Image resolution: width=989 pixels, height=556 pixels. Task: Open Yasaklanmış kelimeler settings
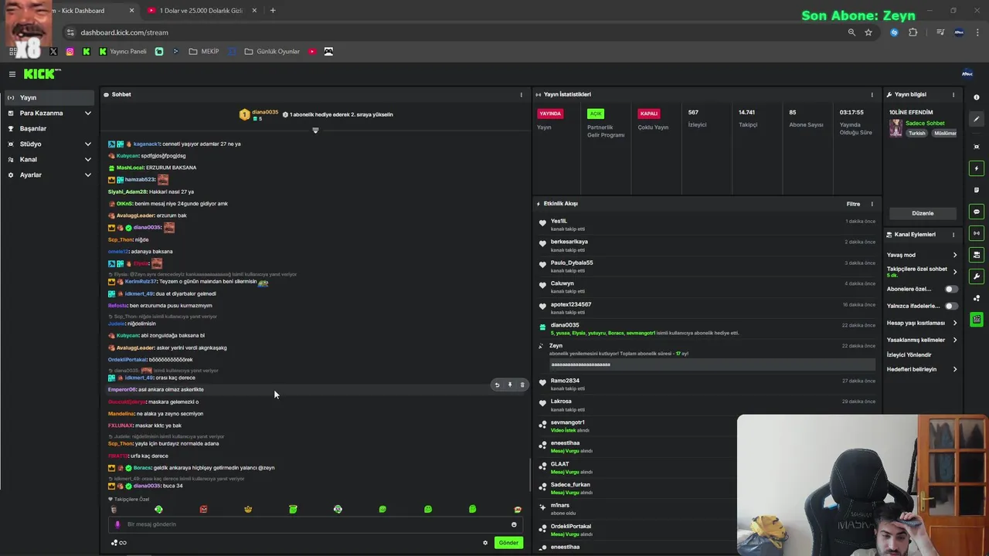click(923, 340)
